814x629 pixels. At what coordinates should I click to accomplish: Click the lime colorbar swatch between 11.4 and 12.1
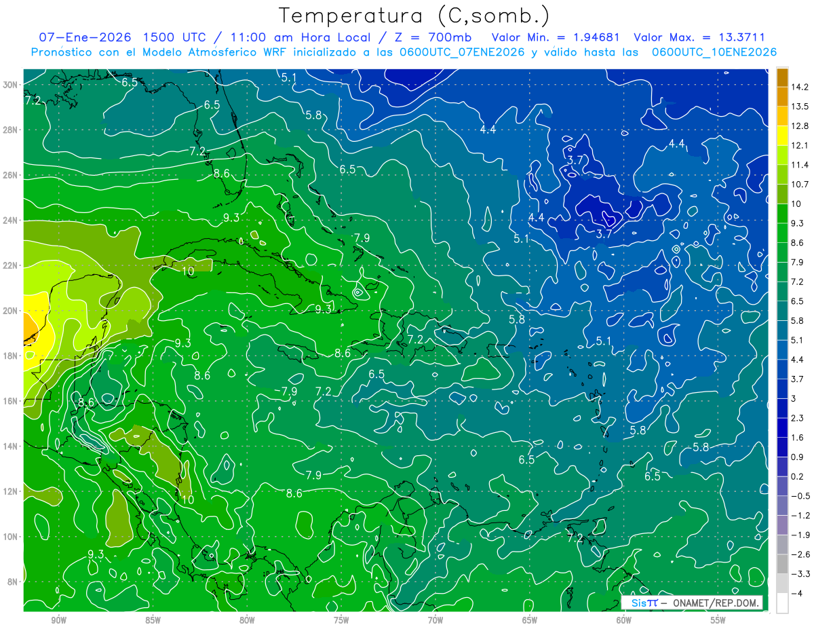click(x=782, y=155)
